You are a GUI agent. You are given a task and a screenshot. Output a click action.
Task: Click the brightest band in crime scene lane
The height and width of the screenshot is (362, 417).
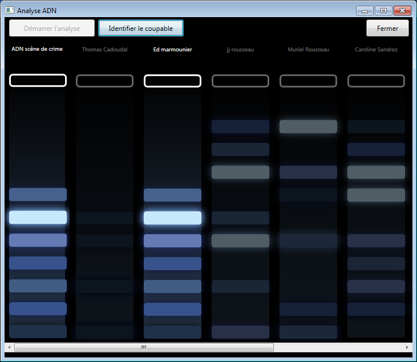38,218
